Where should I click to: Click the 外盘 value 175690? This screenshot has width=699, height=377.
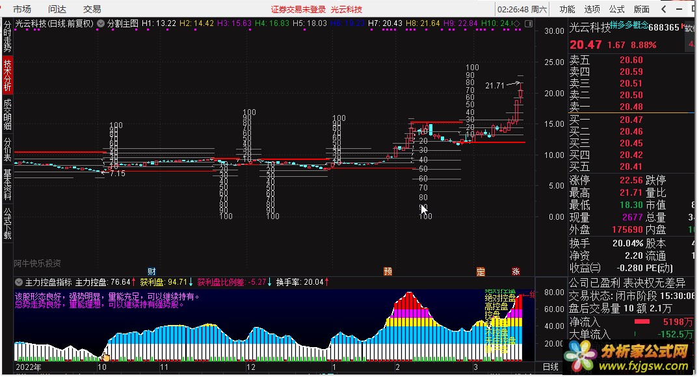click(x=627, y=230)
